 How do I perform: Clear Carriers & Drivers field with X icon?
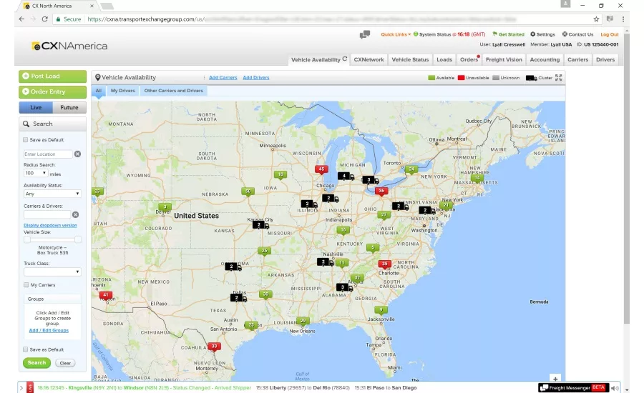pos(76,214)
